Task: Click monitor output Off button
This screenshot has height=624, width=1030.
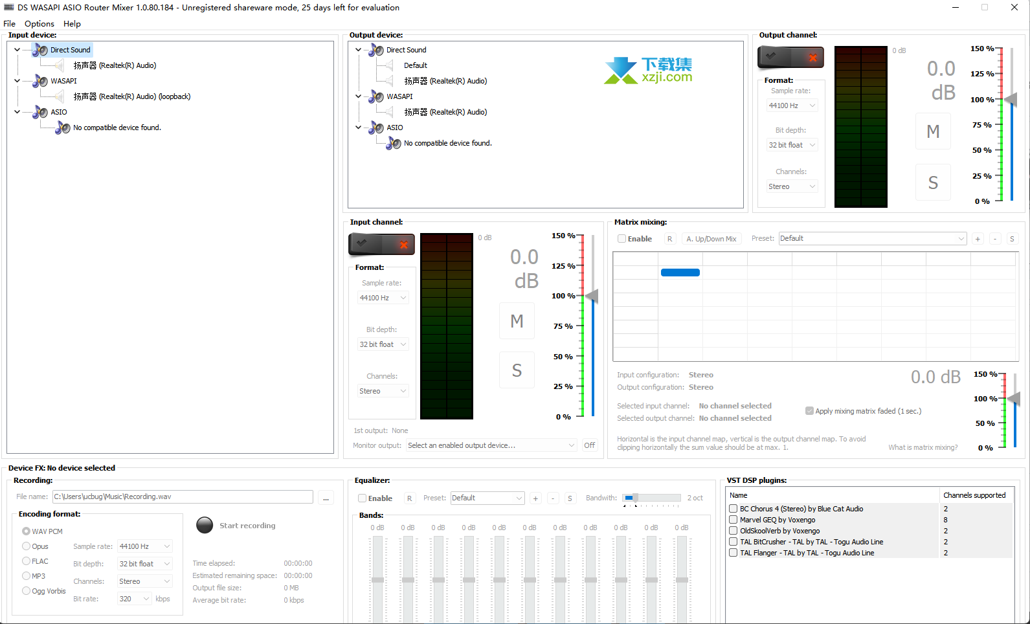Action: tap(589, 445)
